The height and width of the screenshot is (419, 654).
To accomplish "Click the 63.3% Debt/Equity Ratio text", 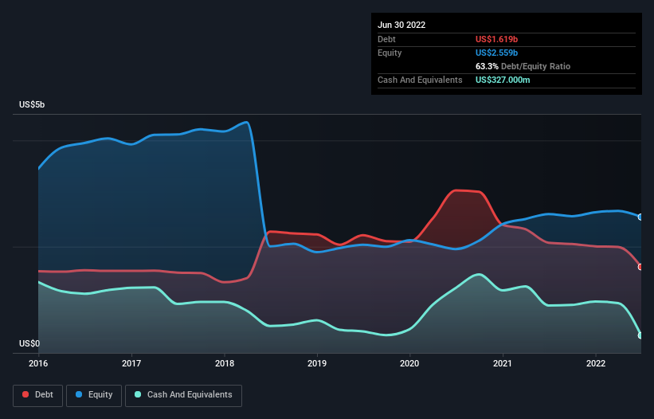I will (523, 66).
